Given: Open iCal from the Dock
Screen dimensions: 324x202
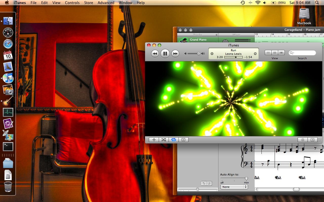Looking at the screenshot, I should (x=8, y=56).
